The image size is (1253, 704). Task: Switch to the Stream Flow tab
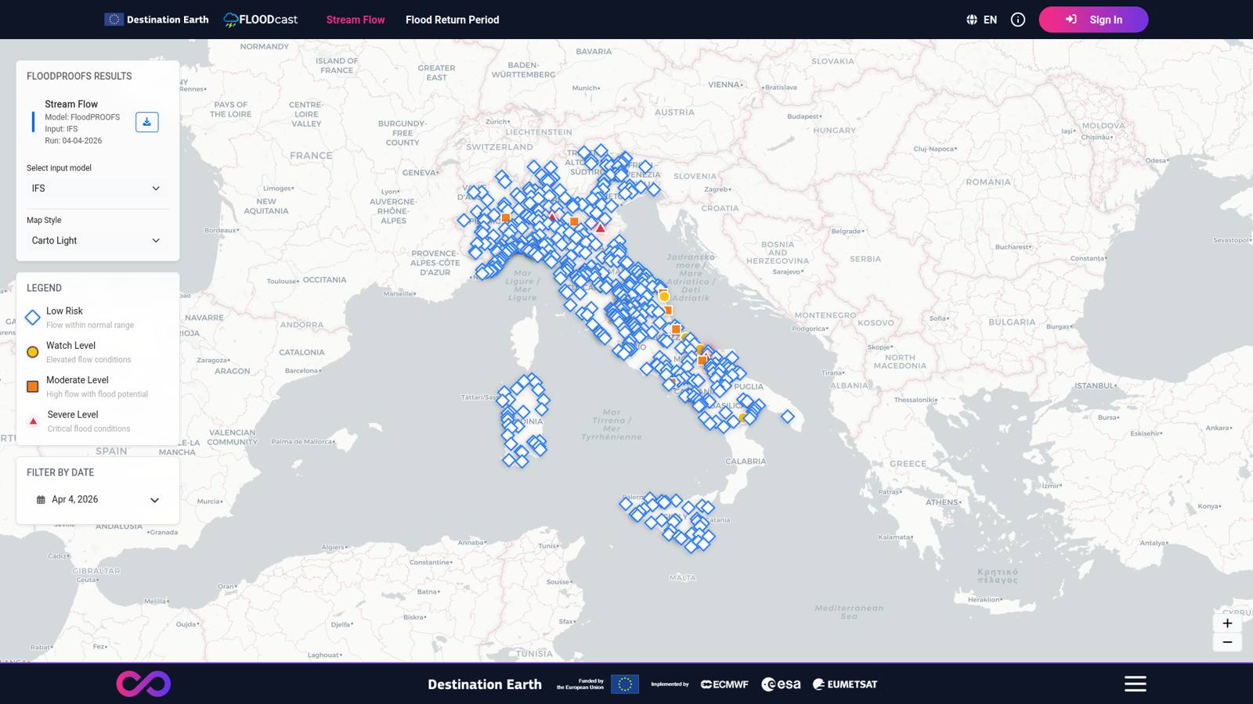point(356,20)
